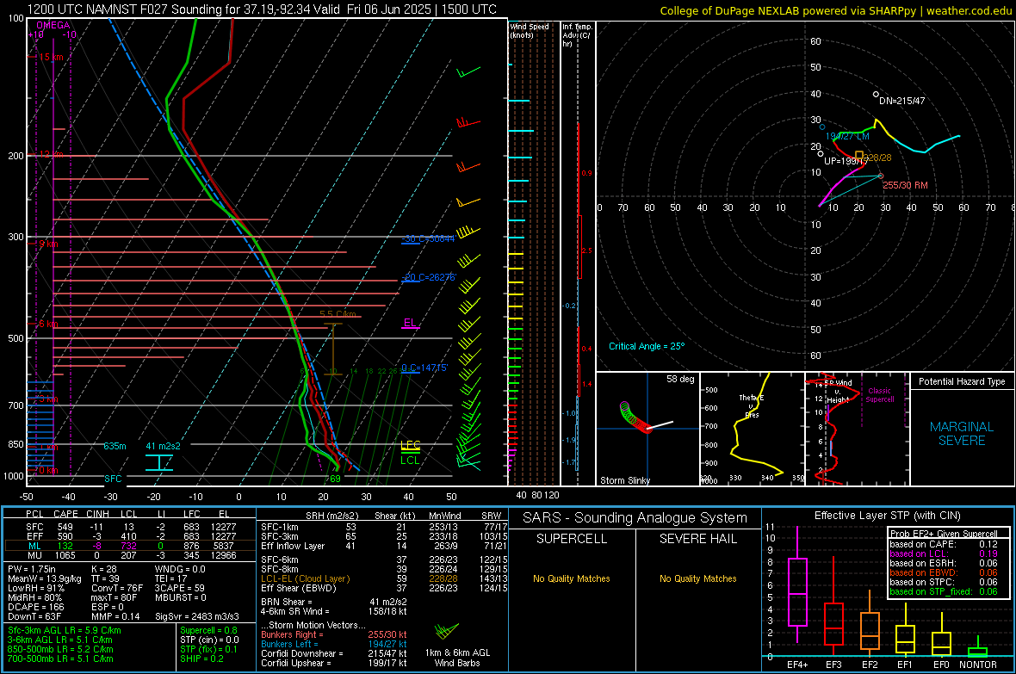Select the '6 km' height marker
Image resolution: width=1016 pixels, height=674 pixels.
click(48, 324)
